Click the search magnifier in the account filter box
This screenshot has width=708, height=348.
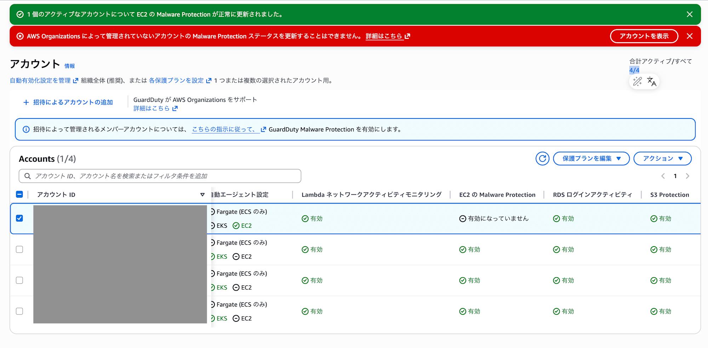(28, 176)
